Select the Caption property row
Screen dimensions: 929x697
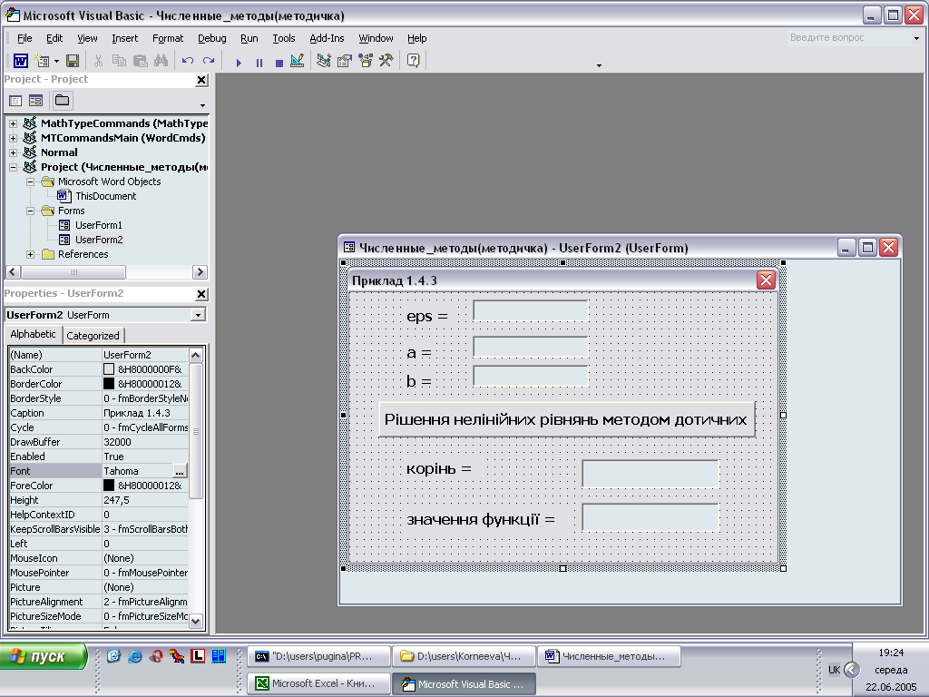[99, 413]
